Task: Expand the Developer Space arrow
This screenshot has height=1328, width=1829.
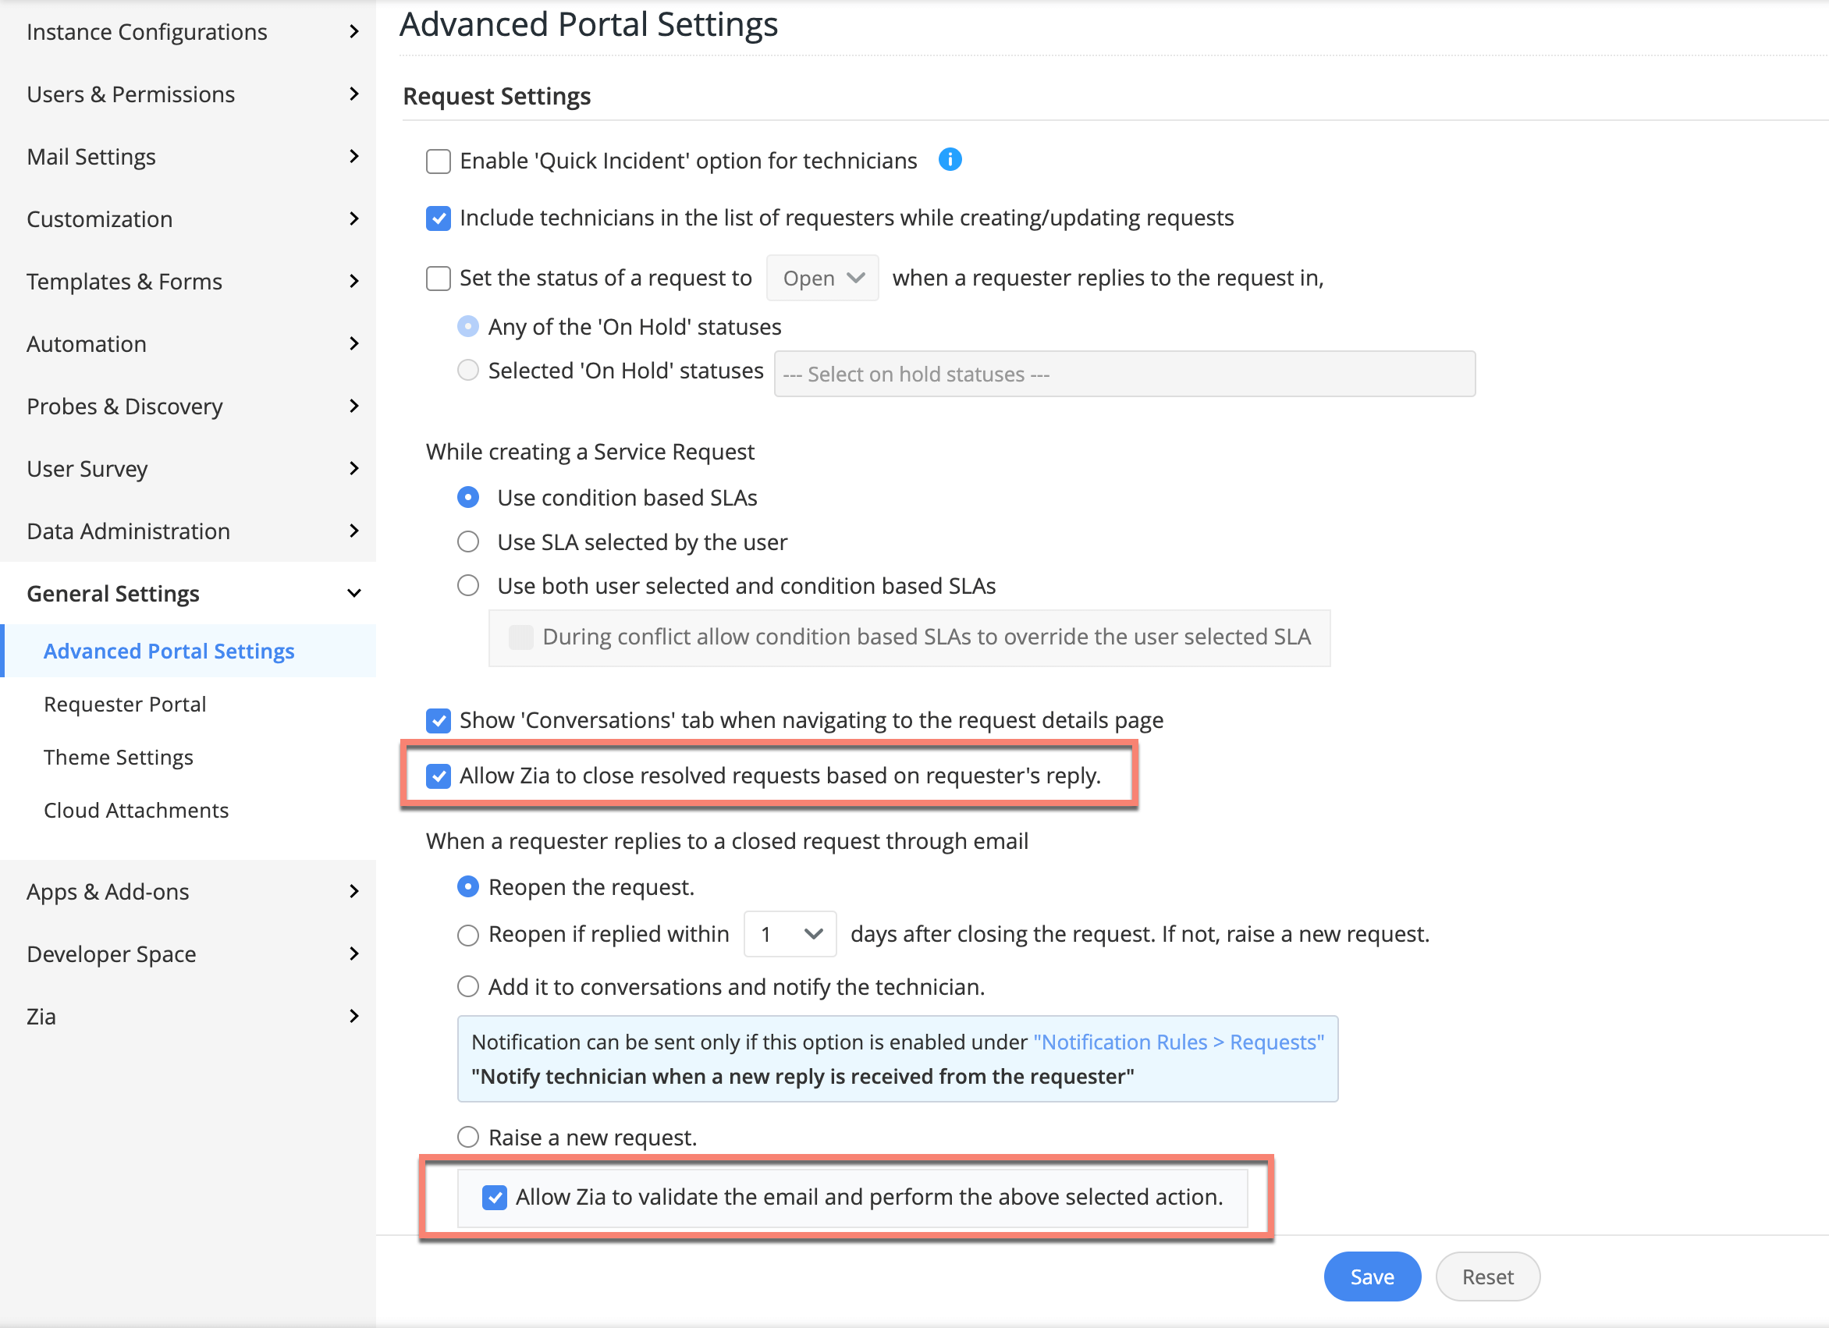Action: point(353,954)
